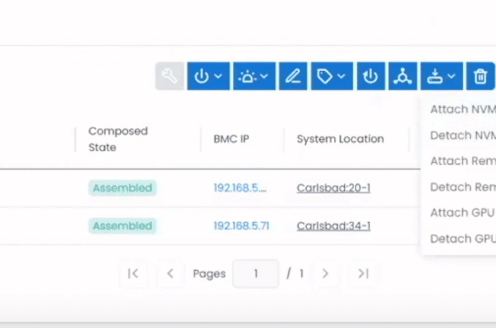Select Detach NVMe menu entry
Image resolution: width=496 pixels, height=328 pixels.
(463, 135)
